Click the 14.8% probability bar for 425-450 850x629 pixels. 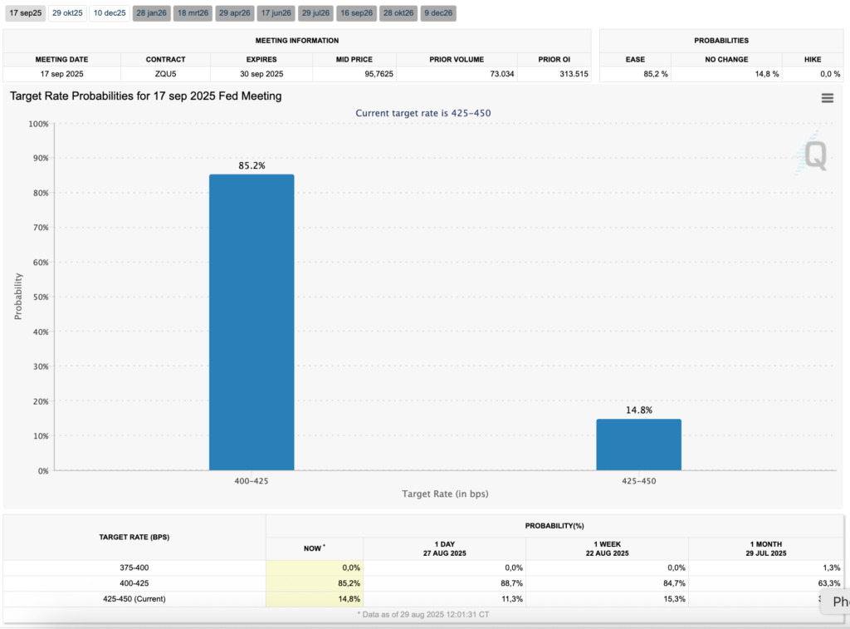638,443
